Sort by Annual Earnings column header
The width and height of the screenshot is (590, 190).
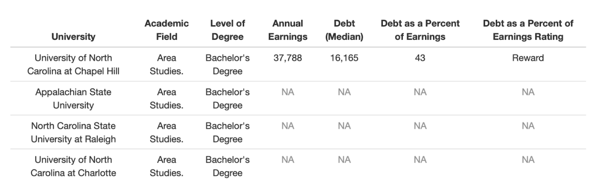click(x=288, y=30)
